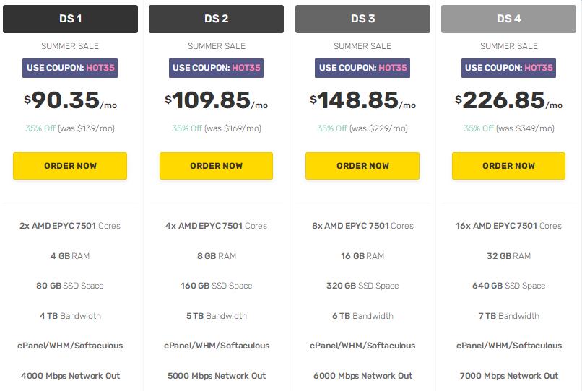Click the HOT35 coupon badge for DS 1

coord(70,68)
